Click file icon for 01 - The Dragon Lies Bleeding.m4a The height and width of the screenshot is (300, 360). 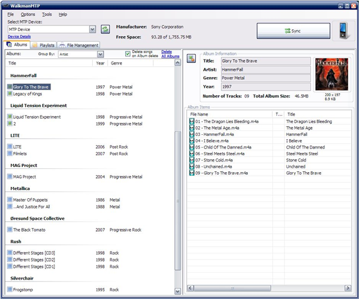tap(191, 121)
